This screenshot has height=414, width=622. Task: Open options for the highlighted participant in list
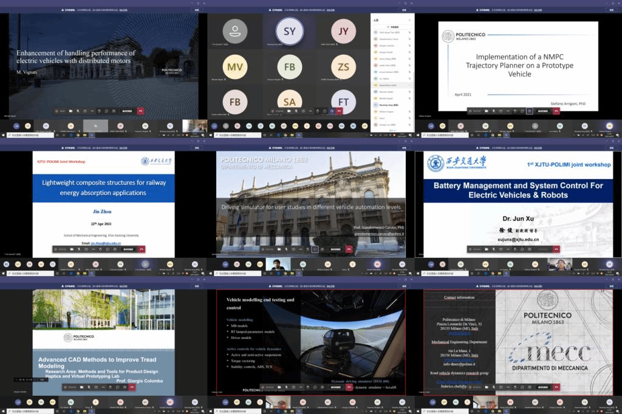409,86
